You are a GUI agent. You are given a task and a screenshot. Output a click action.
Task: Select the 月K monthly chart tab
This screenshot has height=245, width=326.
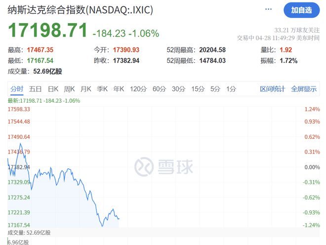pyautogui.click(x=85, y=89)
